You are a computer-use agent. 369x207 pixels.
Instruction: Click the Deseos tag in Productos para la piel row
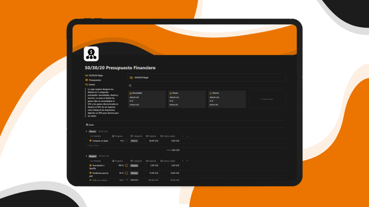[134, 173]
